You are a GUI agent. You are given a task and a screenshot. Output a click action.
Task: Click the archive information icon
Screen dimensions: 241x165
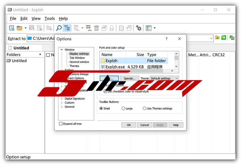pos(39,28)
